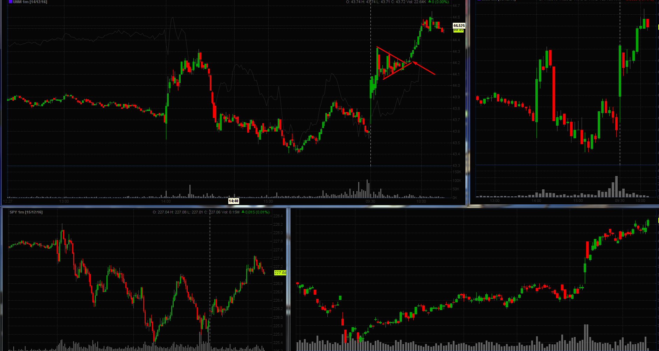Screen dimensions: 659x351
Task: Click 09:30 on the UNM chart time axis
Action: click(x=370, y=201)
